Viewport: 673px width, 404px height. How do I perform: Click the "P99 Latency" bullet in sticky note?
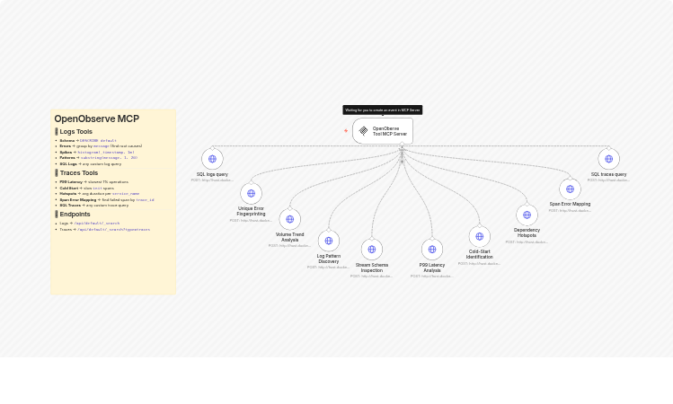94,182
